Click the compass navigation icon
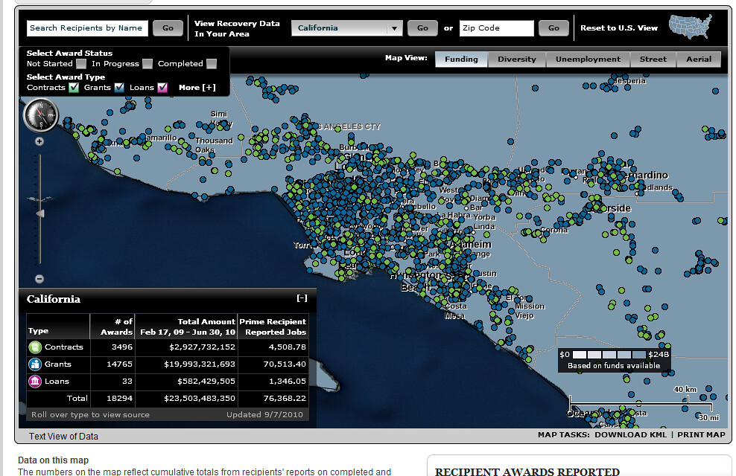736x476 pixels. coord(40,113)
